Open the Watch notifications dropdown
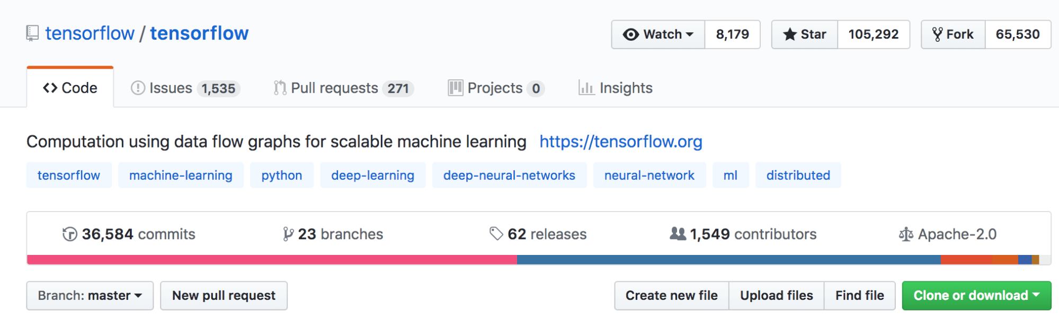The height and width of the screenshot is (320, 1059). coord(658,34)
